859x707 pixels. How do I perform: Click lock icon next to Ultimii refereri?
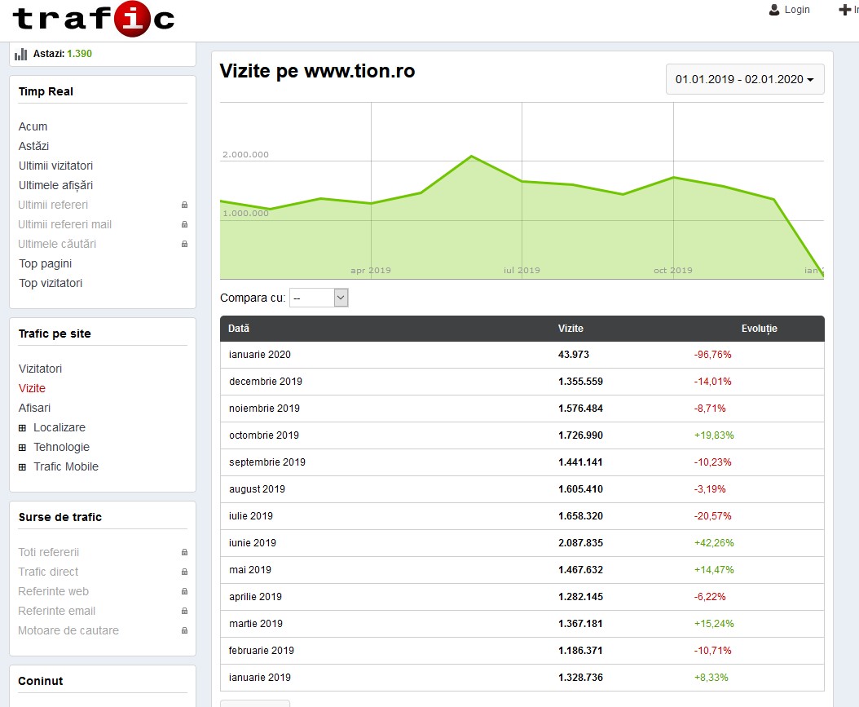184,205
